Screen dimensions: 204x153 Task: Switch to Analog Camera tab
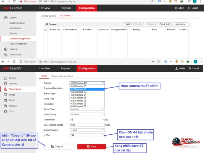tap(48, 16)
